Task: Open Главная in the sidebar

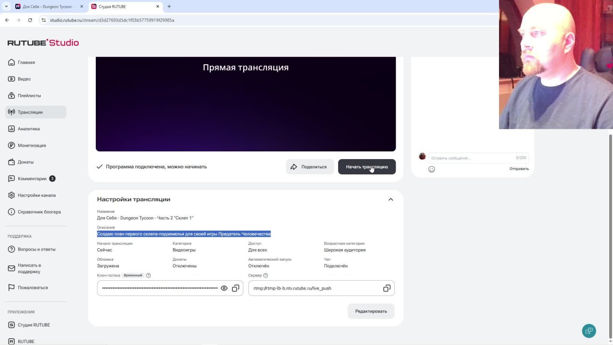Action: 36,62
